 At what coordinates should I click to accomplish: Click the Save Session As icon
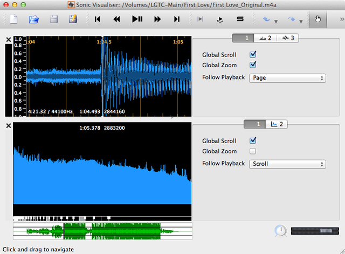pos(73,19)
